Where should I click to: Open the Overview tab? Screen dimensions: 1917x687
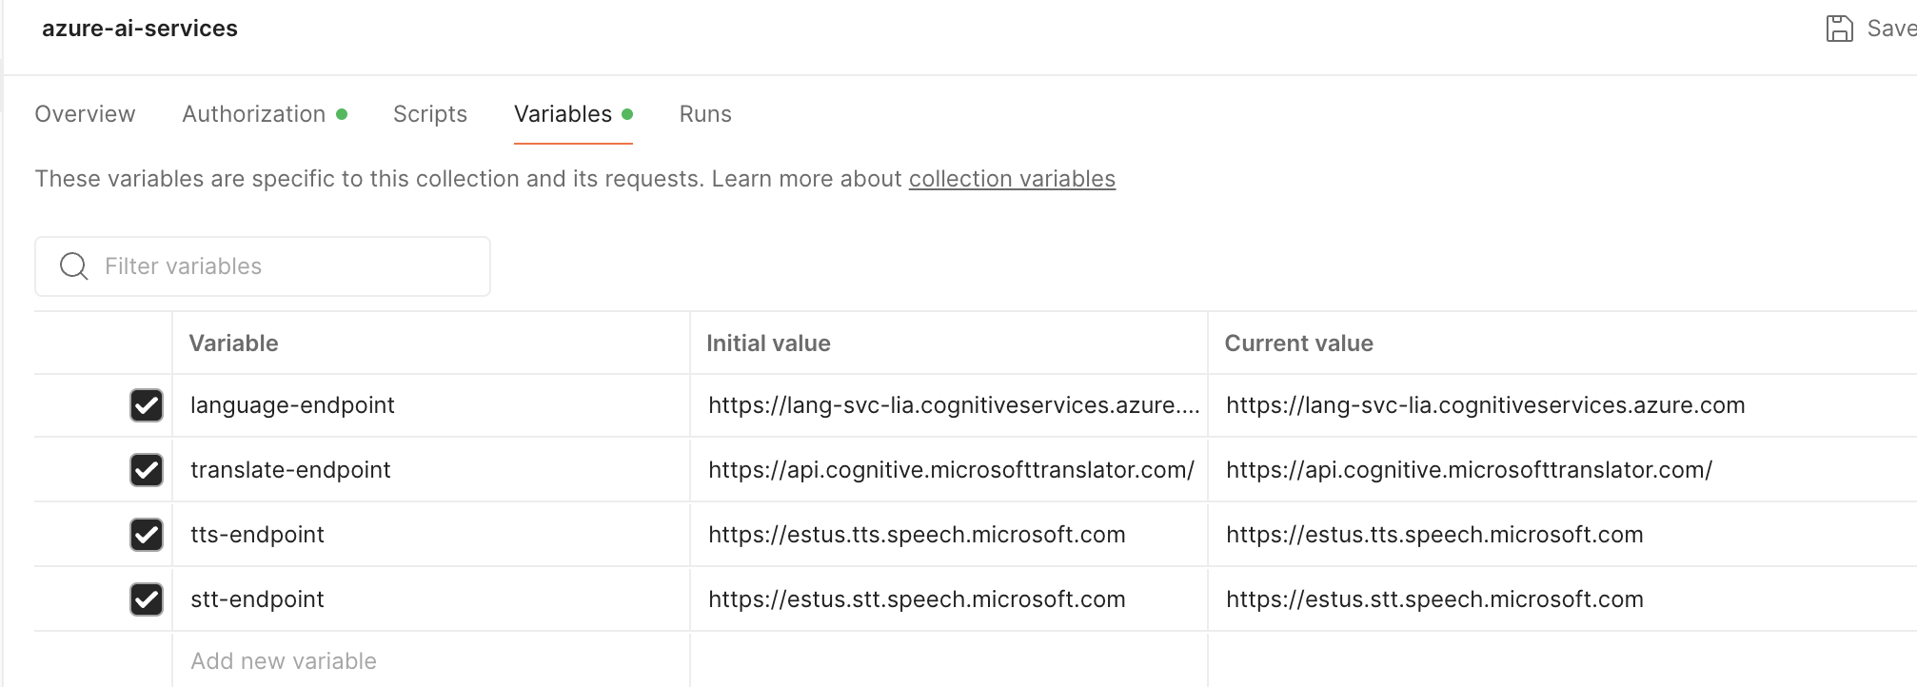pos(85,114)
